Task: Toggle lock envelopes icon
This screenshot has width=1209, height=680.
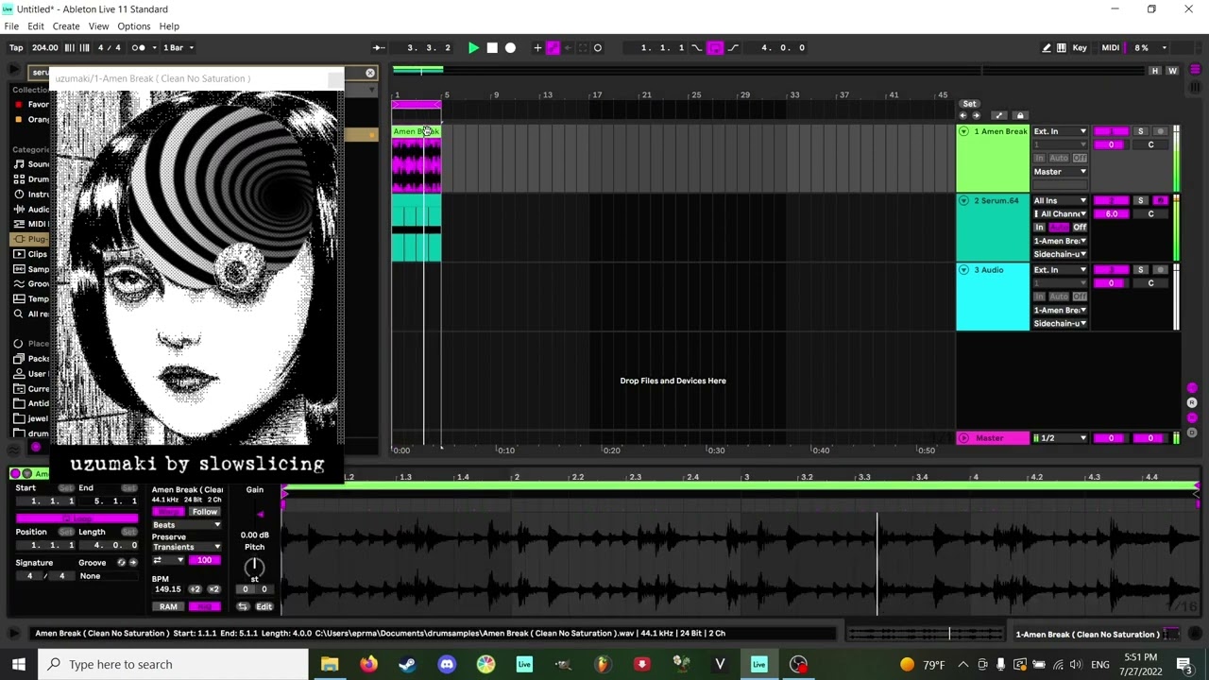Action: tap(1020, 115)
